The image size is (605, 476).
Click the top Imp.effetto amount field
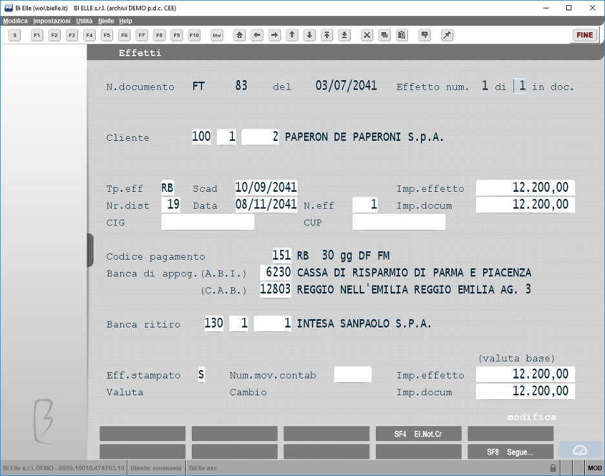pyautogui.click(x=525, y=187)
